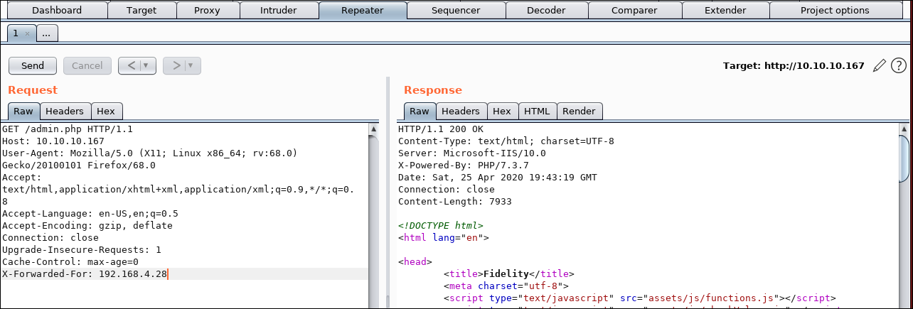Open help via question mark icon
Viewport: 913px width, 309px height.
click(x=898, y=65)
